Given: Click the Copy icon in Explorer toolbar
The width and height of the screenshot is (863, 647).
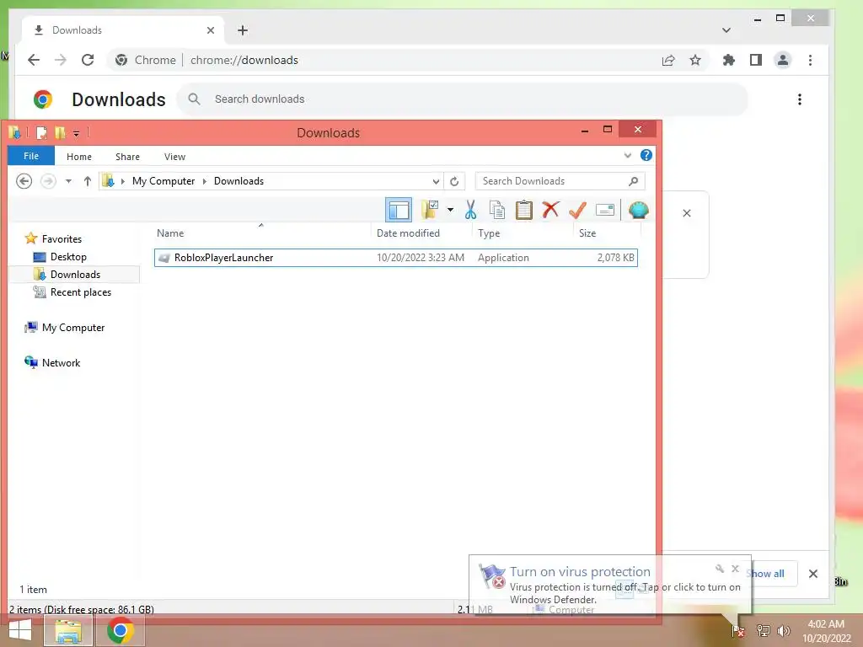Looking at the screenshot, I should 497,210.
